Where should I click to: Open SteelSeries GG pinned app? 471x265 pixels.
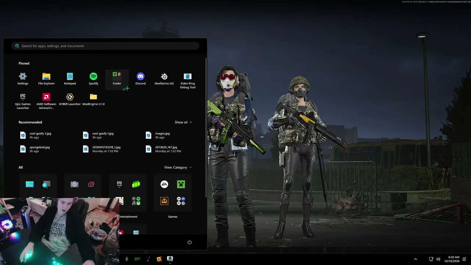[164, 79]
